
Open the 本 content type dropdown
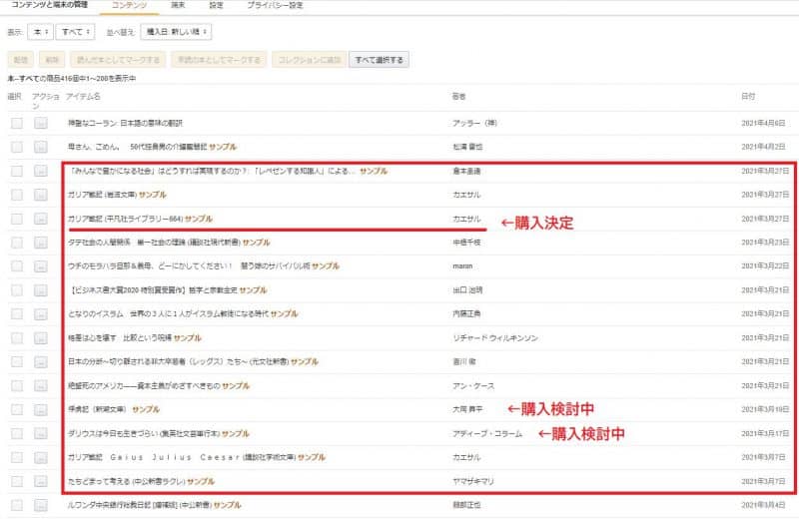(41, 32)
